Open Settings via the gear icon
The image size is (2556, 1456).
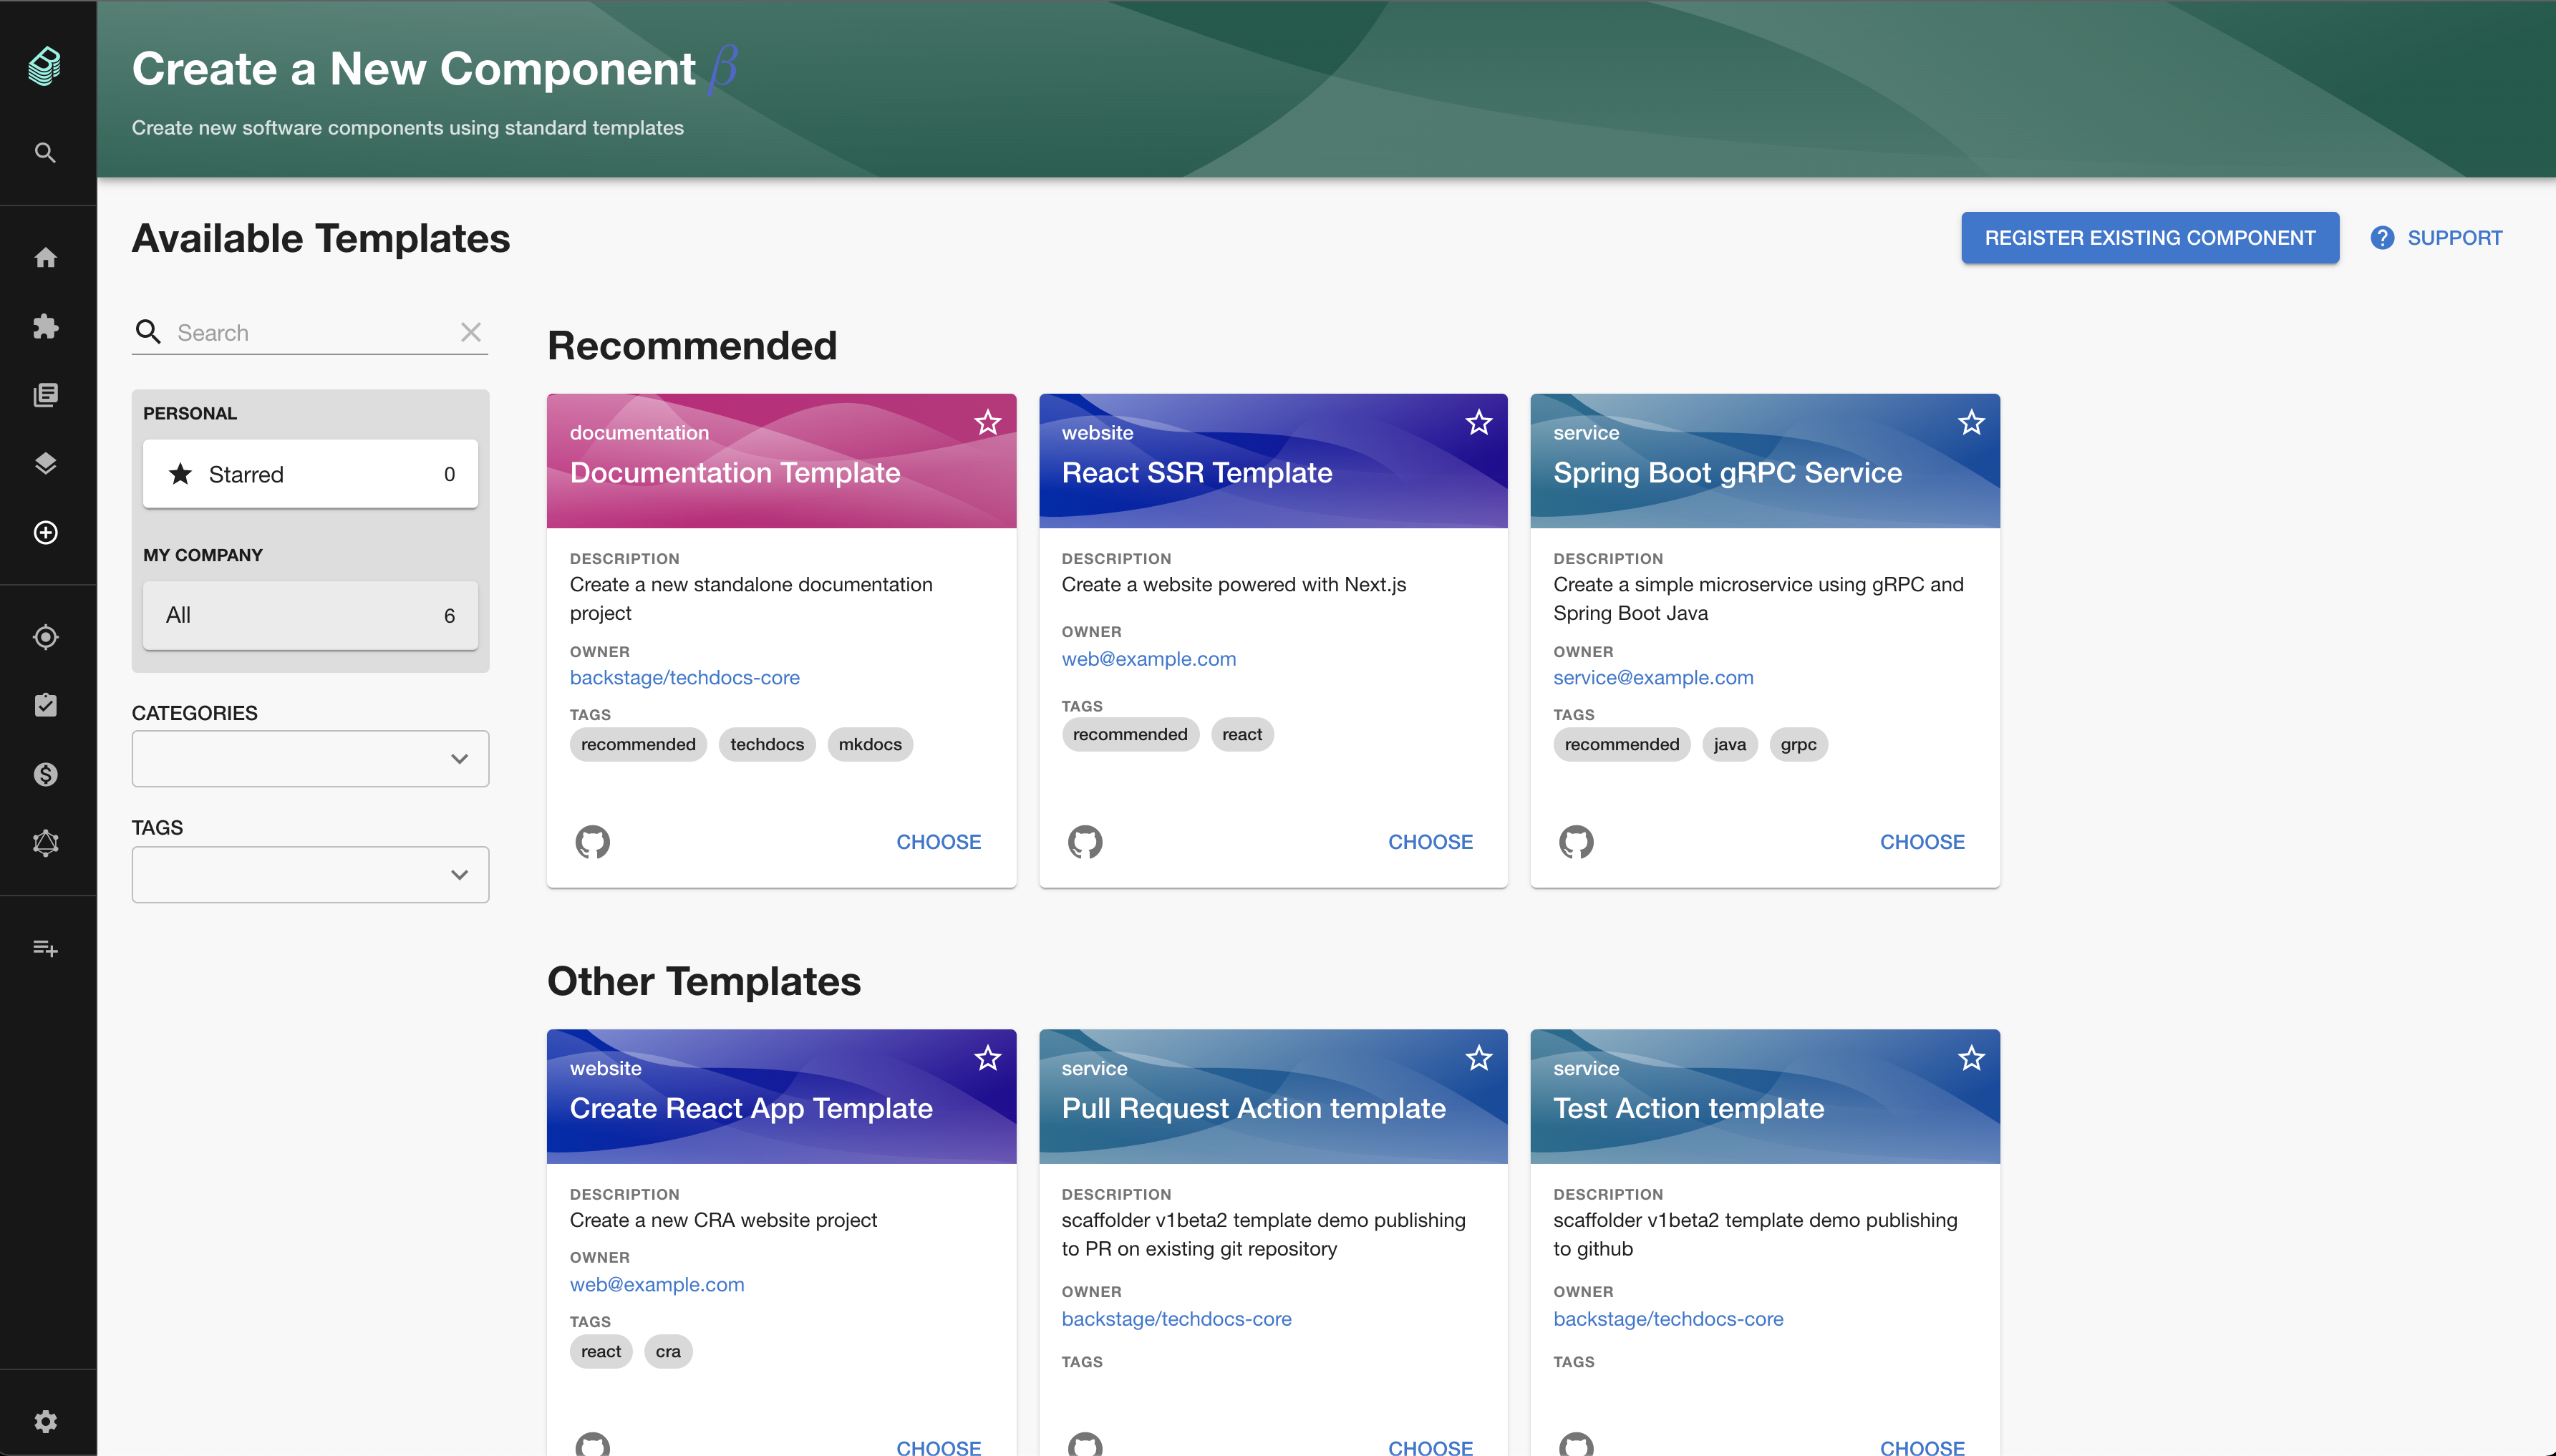45,1420
